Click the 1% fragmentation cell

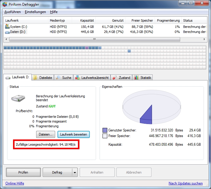177,27
